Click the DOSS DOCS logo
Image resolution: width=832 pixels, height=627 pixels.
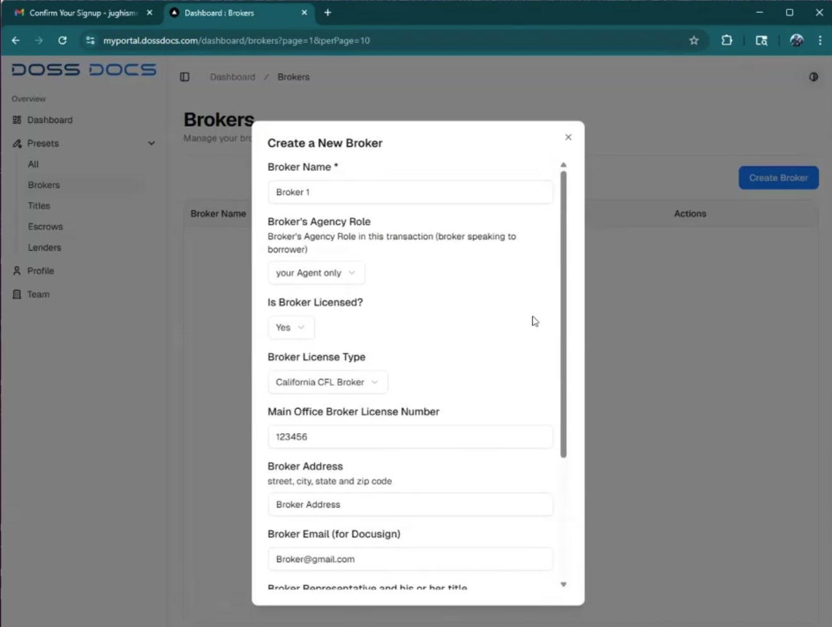tap(84, 69)
